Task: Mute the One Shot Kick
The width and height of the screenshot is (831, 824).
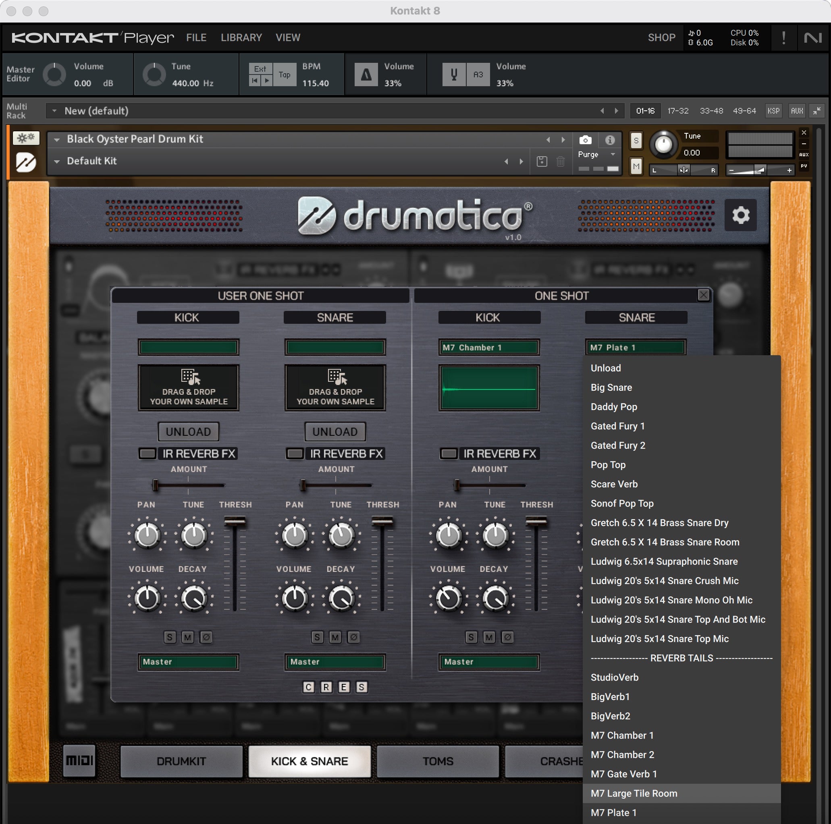Action: (x=489, y=637)
